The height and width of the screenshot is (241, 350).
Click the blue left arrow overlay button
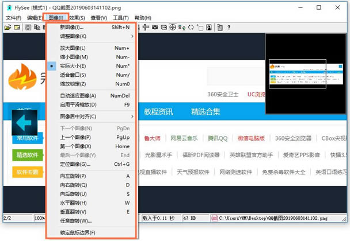25,123
